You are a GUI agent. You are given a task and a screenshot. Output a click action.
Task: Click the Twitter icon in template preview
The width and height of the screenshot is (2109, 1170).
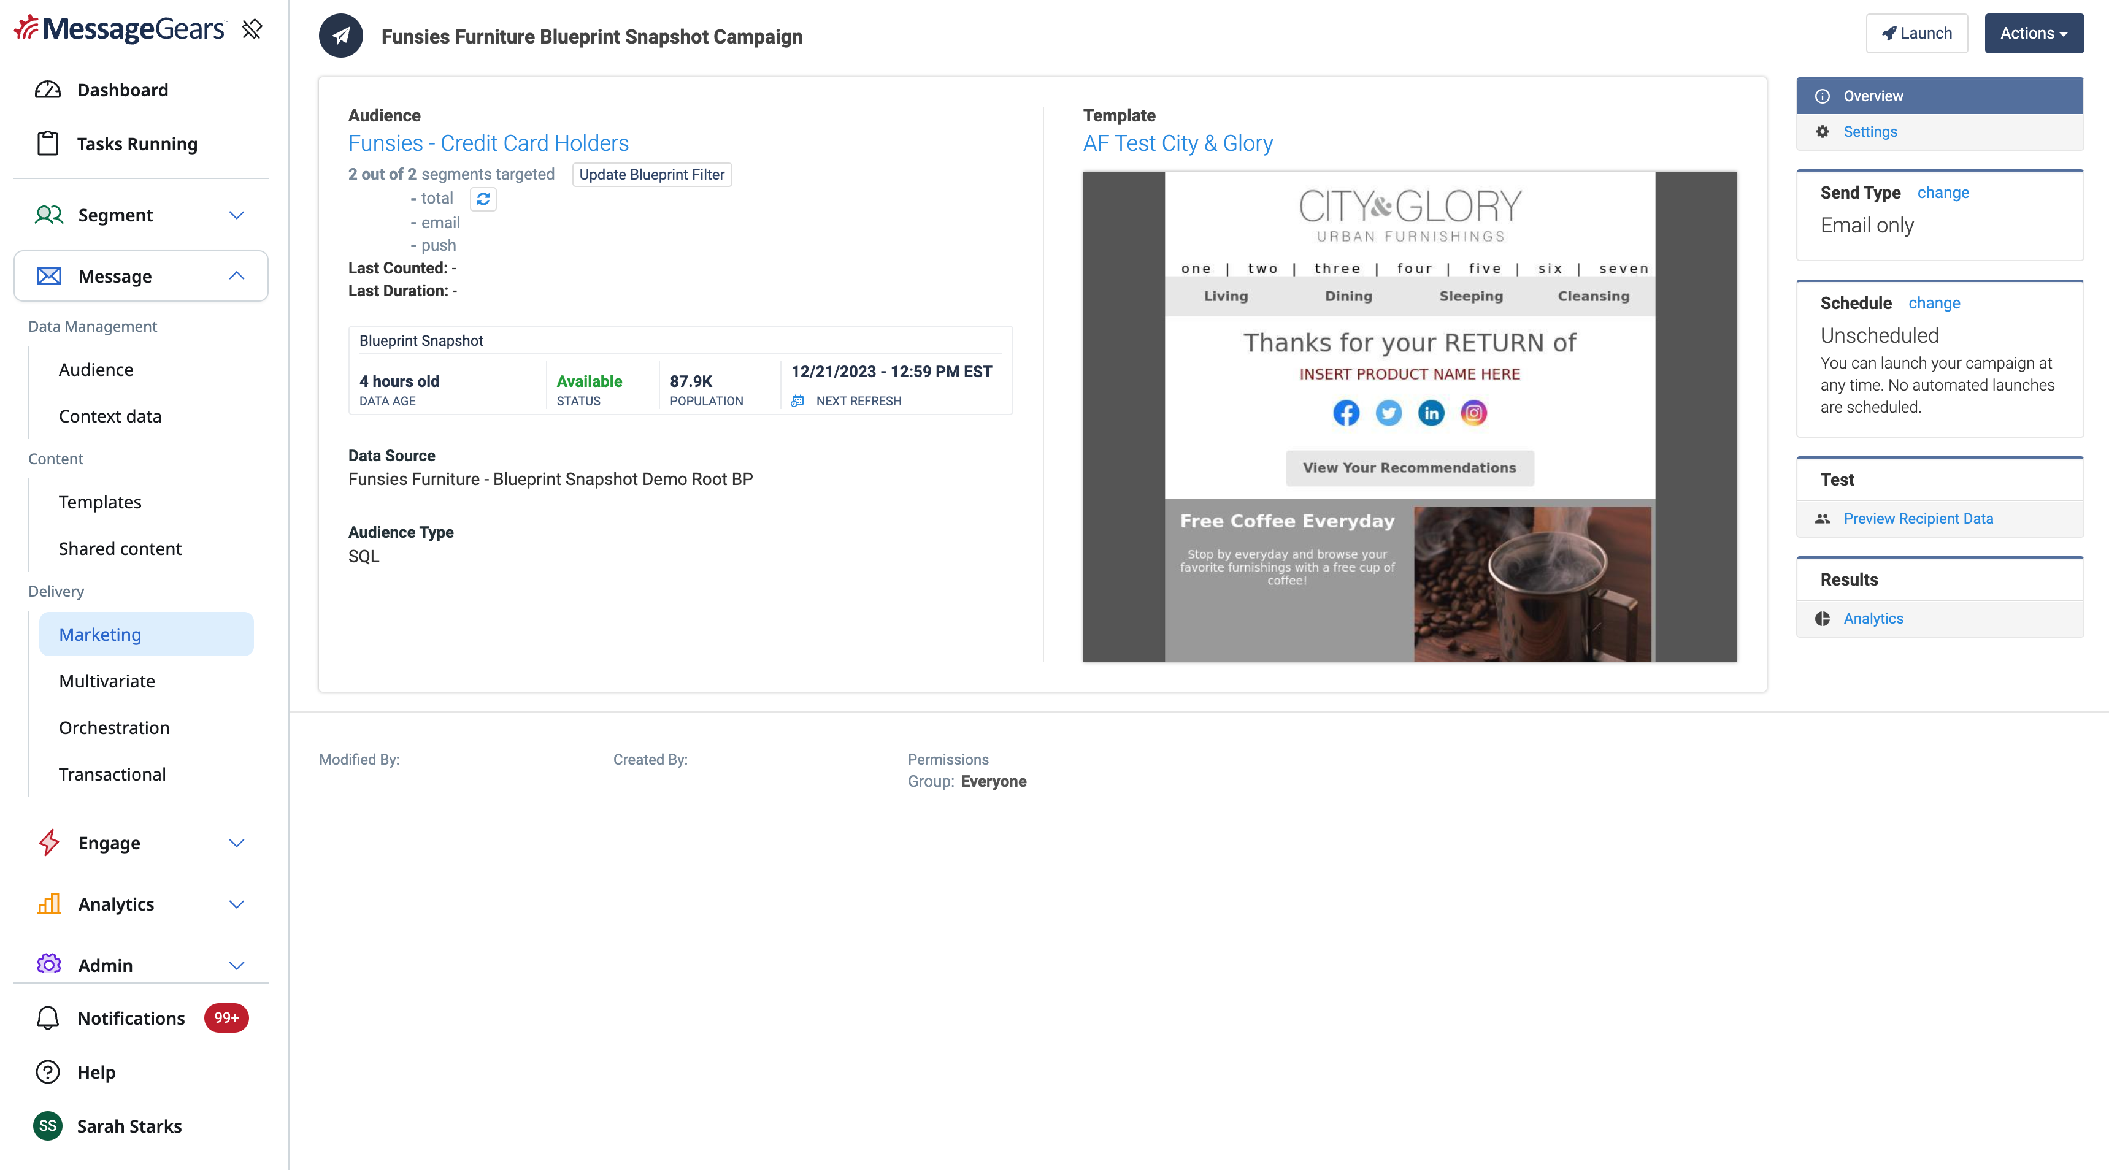(1389, 413)
